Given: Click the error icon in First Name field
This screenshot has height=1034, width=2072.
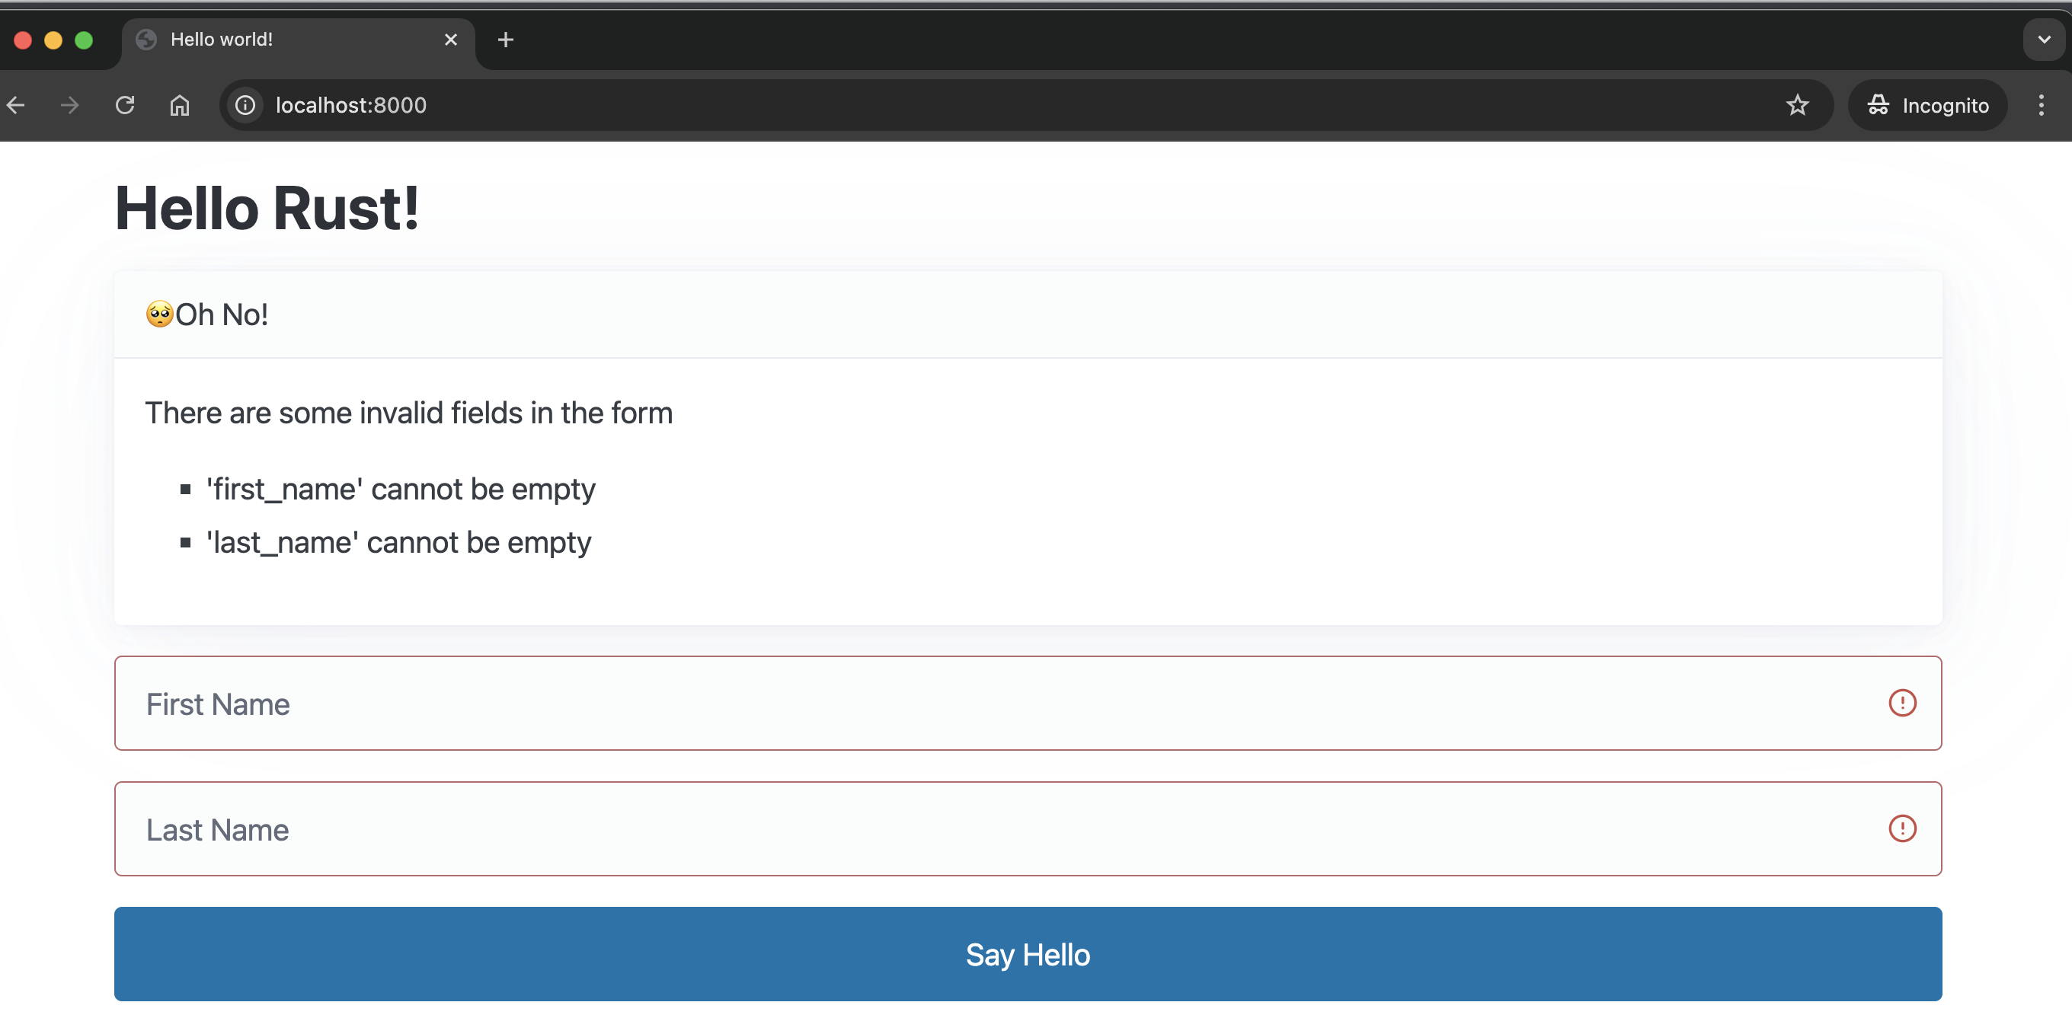Looking at the screenshot, I should (x=1901, y=703).
